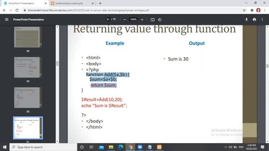Click the "Example" heading

[115, 43]
